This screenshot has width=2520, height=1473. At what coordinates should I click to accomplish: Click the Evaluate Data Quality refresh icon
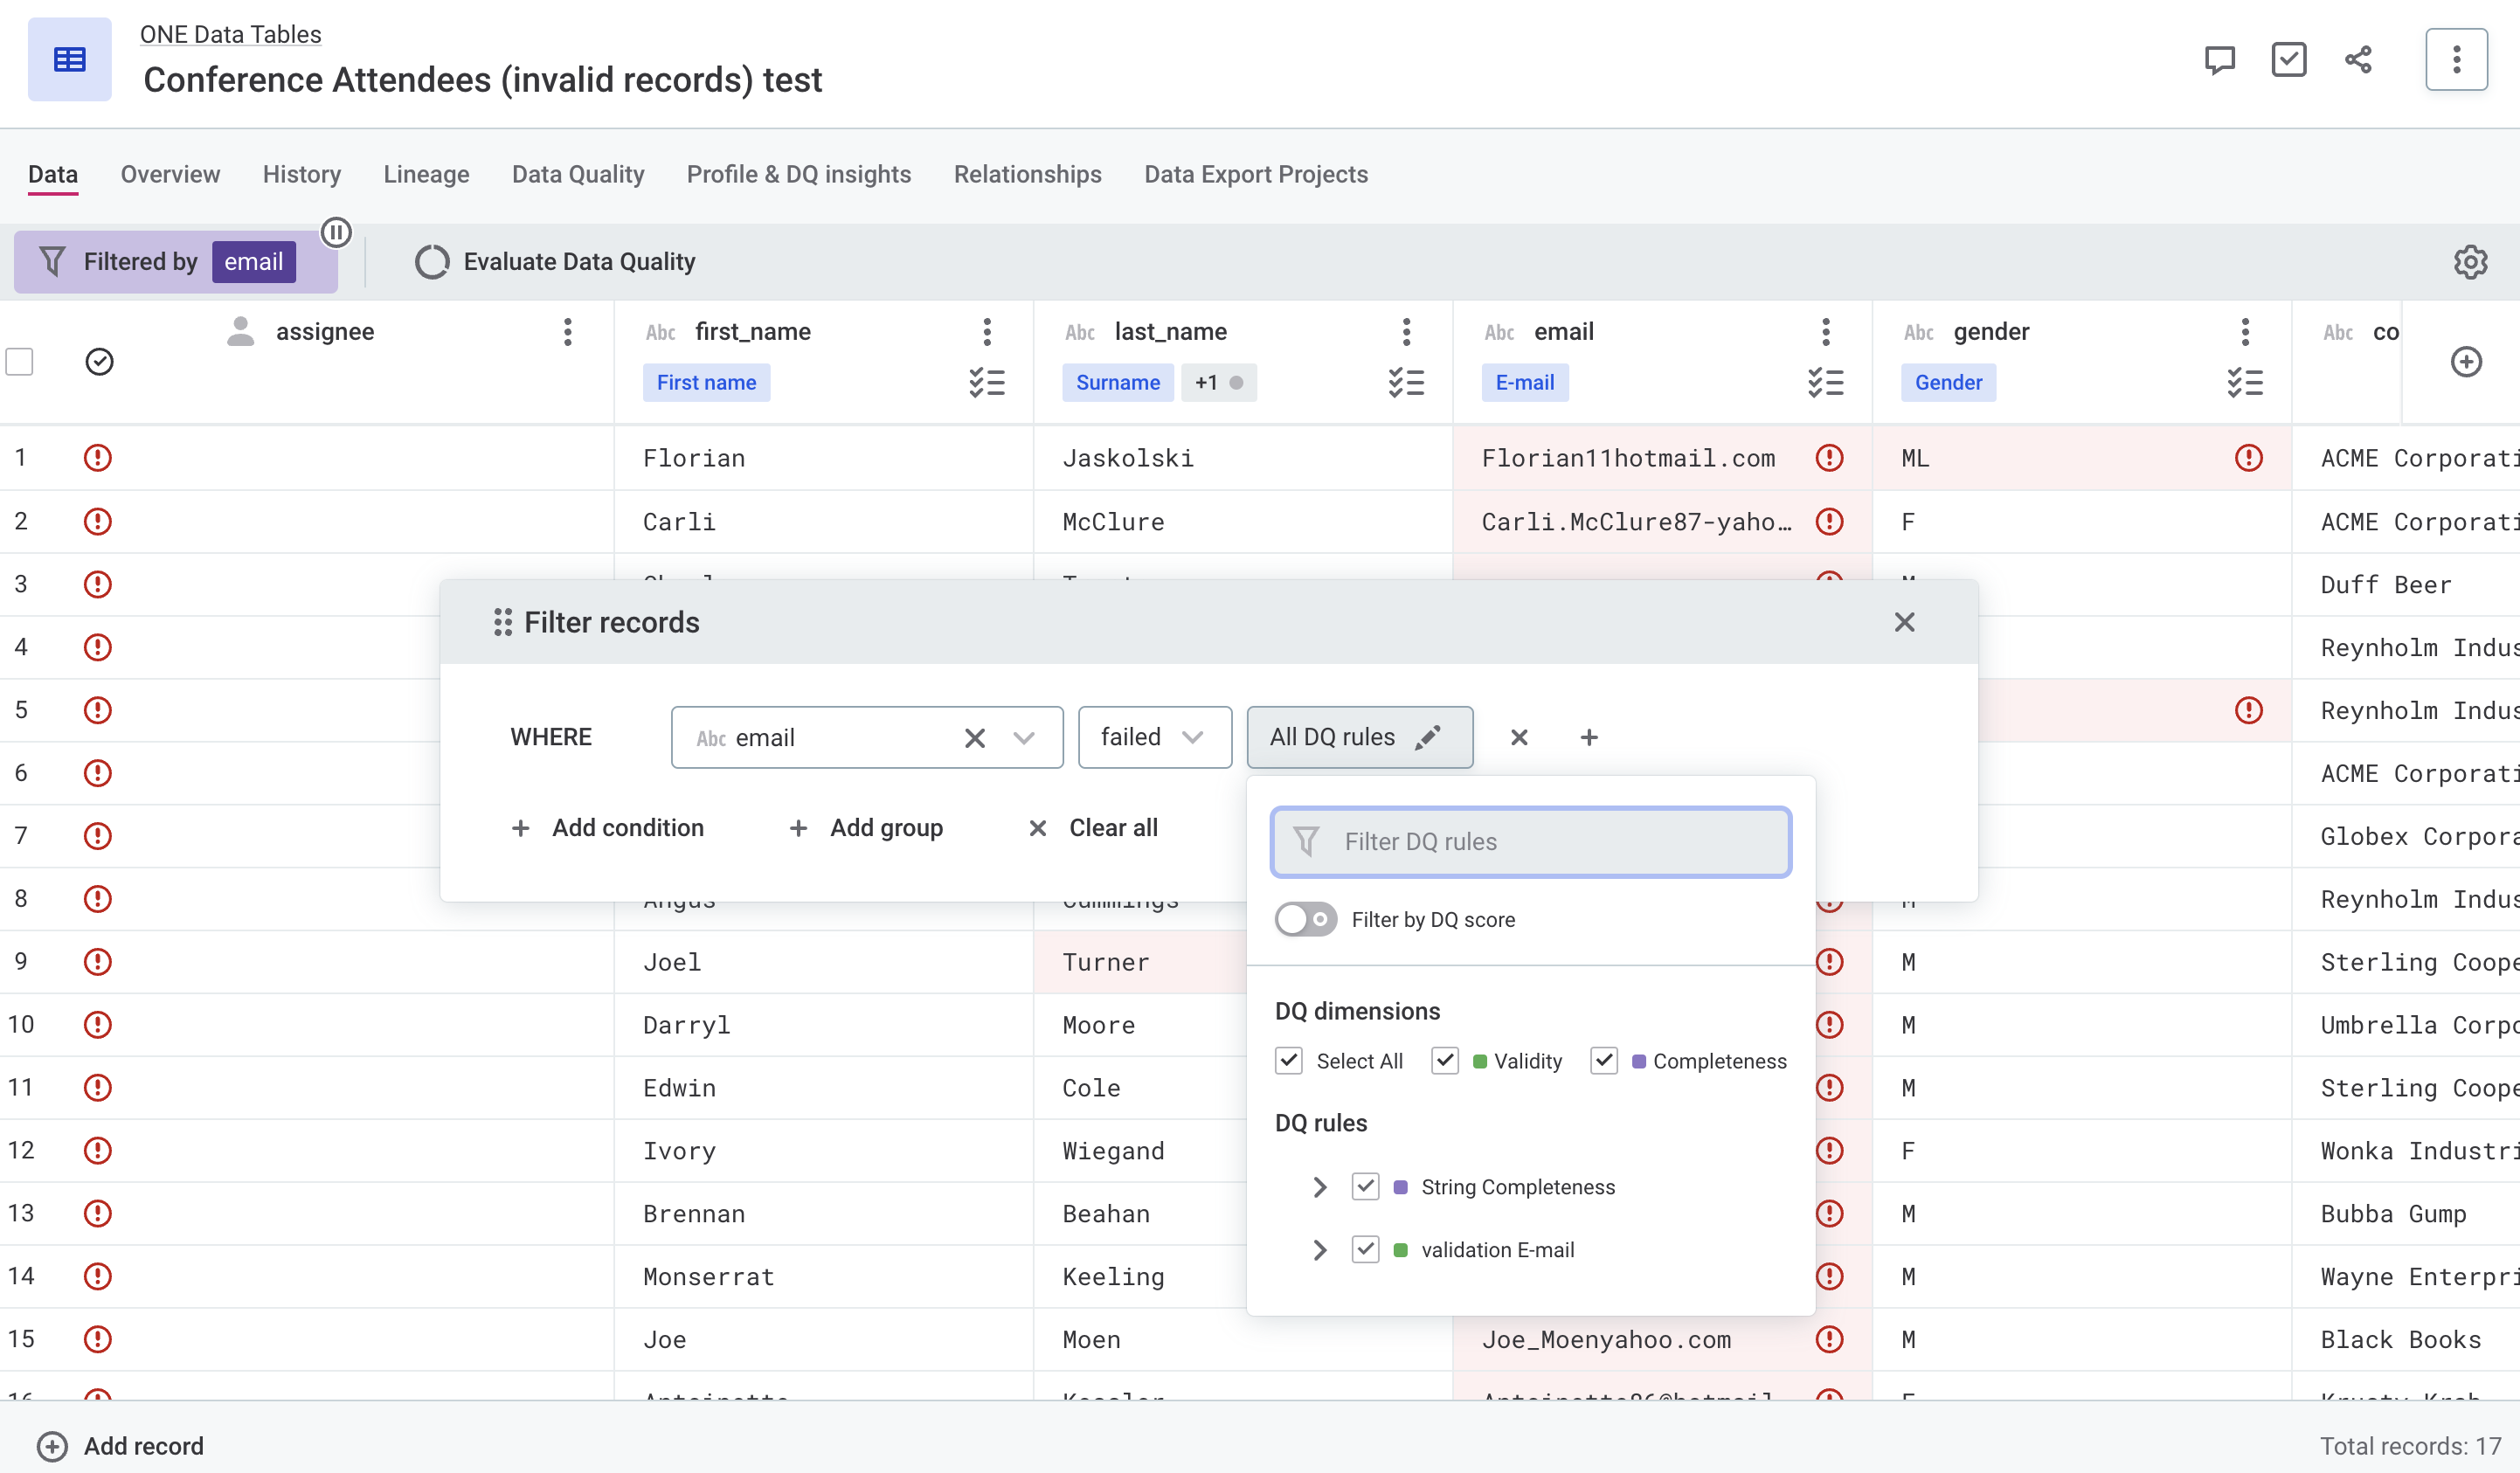point(432,261)
